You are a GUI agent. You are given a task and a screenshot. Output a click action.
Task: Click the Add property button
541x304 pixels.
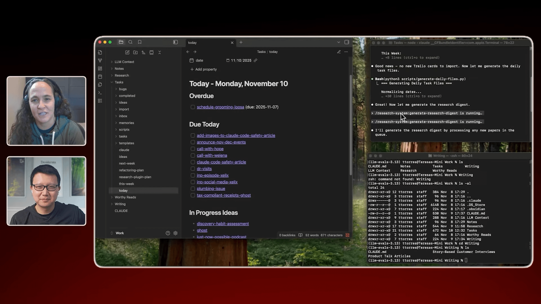click(203, 69)
